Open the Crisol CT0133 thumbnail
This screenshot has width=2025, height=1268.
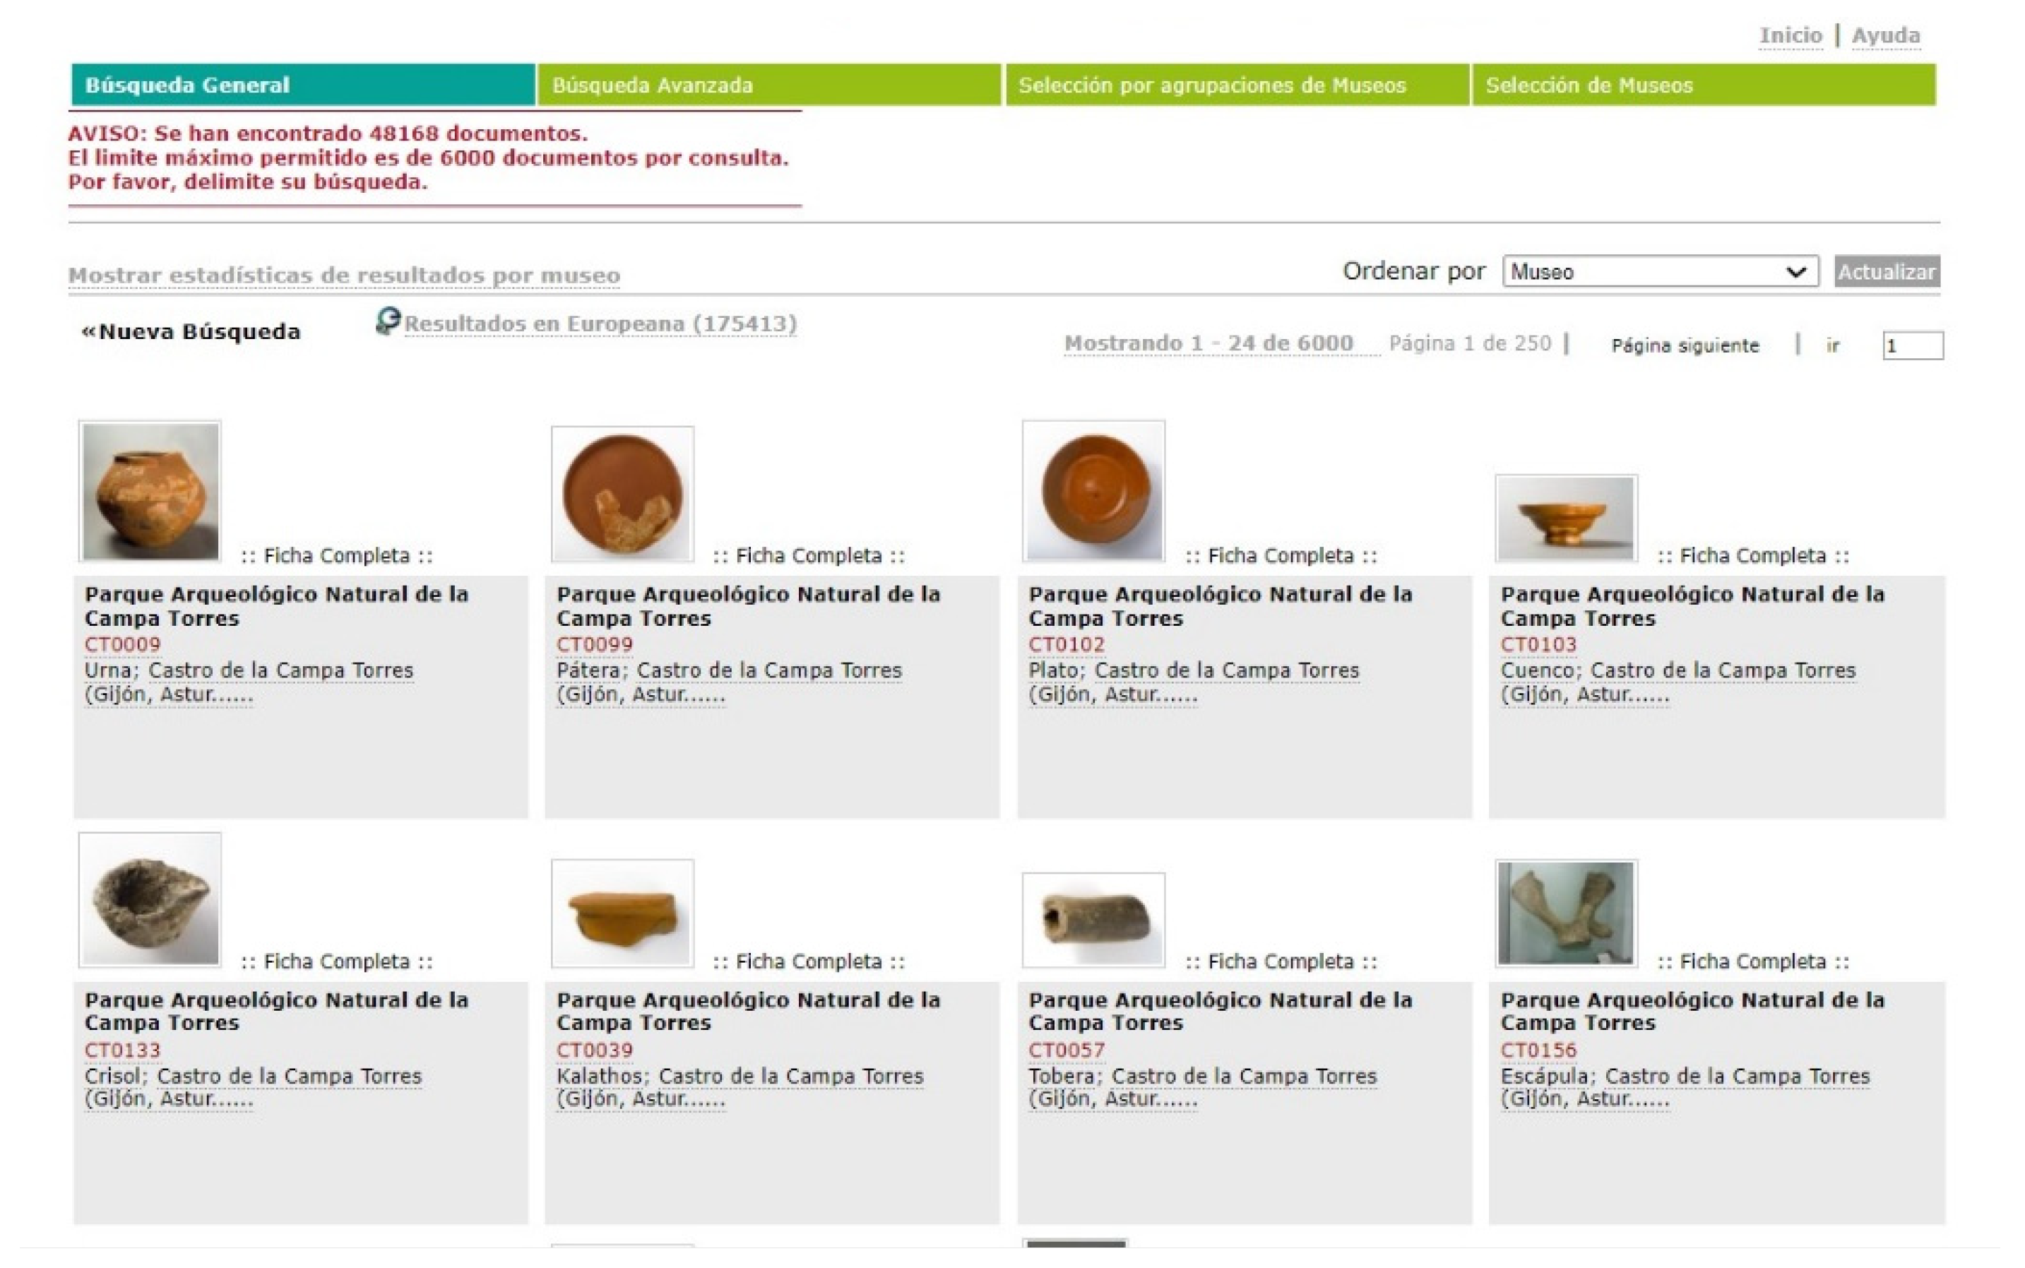(x=150, y=900)
